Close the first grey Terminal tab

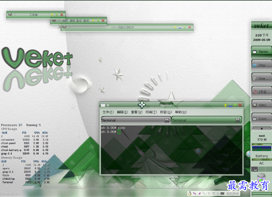coord(167,120)
